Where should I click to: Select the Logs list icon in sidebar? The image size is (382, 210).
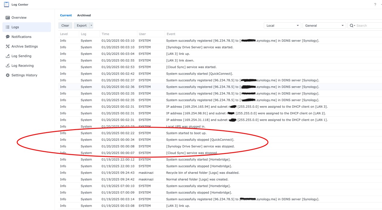(8, 27)
